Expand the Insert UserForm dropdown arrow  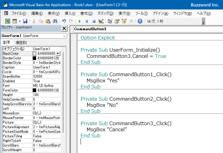tap(20, 21)
